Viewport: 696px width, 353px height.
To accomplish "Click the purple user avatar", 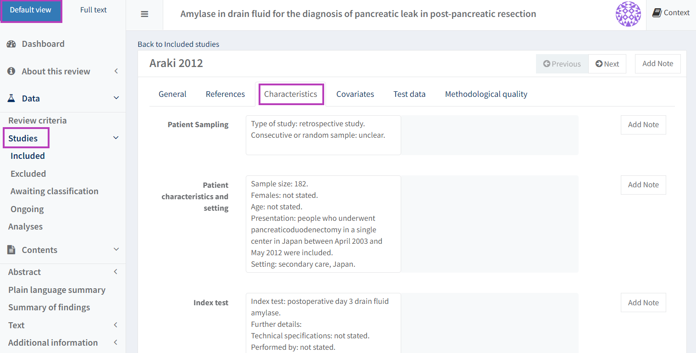I will (628, 14).
